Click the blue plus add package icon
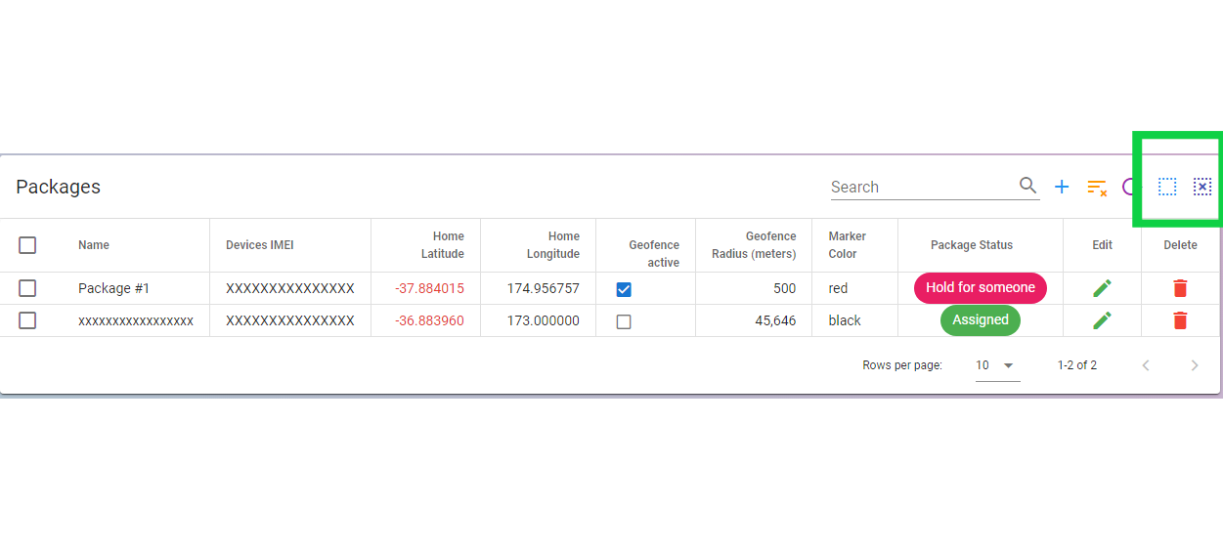The image size is (1223, 551). pos(1062,187)
